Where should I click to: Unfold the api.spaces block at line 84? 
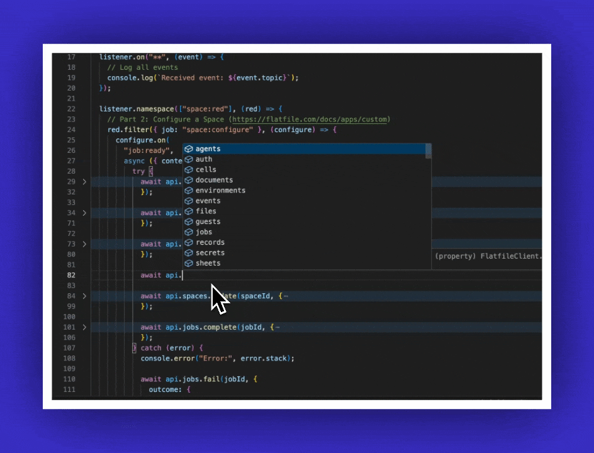tap(85, 296)
